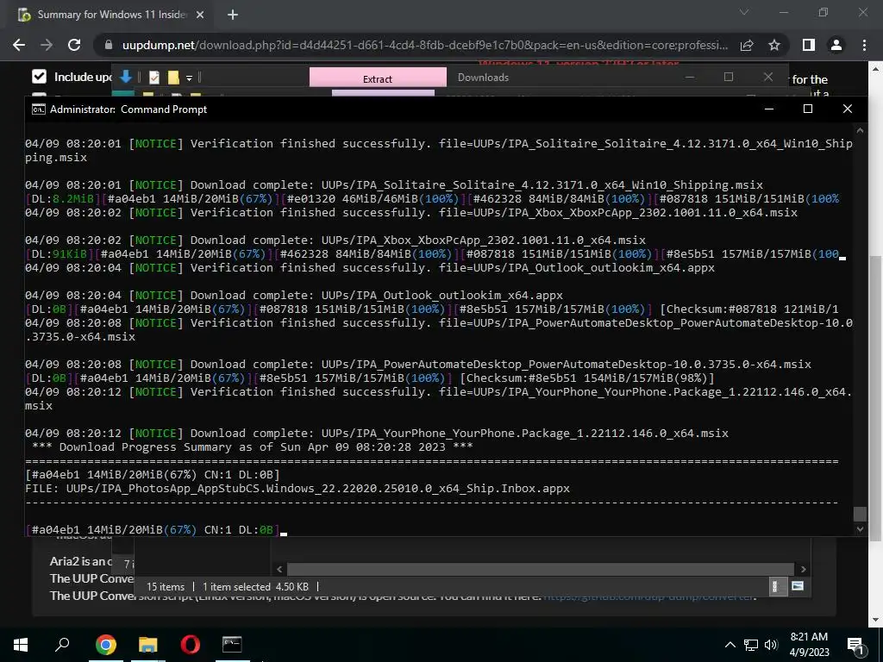Click the Command Prompt scrollbar thumb
The width and height of the screenshot is (883, 662).
click(x=860, y=514)
